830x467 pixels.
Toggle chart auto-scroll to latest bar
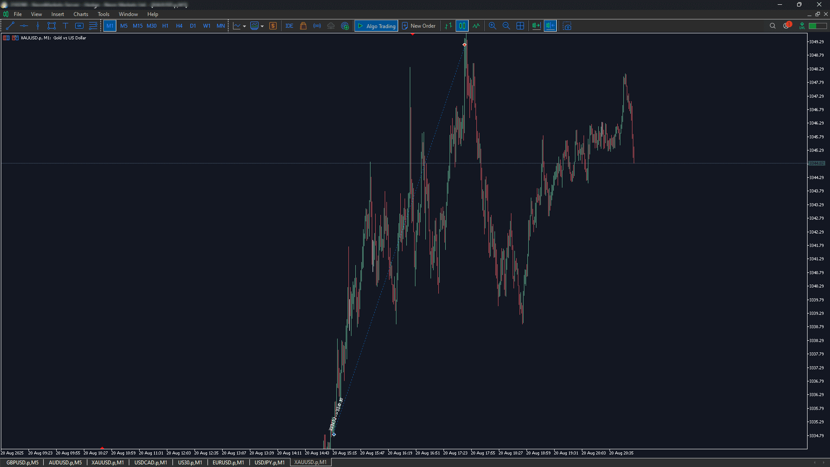pos(536,26)
